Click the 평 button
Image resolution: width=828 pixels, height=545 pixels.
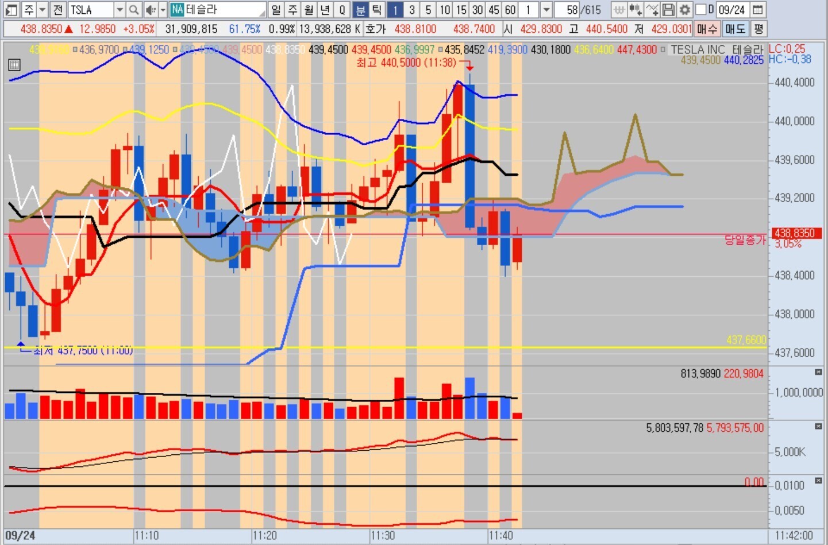[x=758, y=29]
